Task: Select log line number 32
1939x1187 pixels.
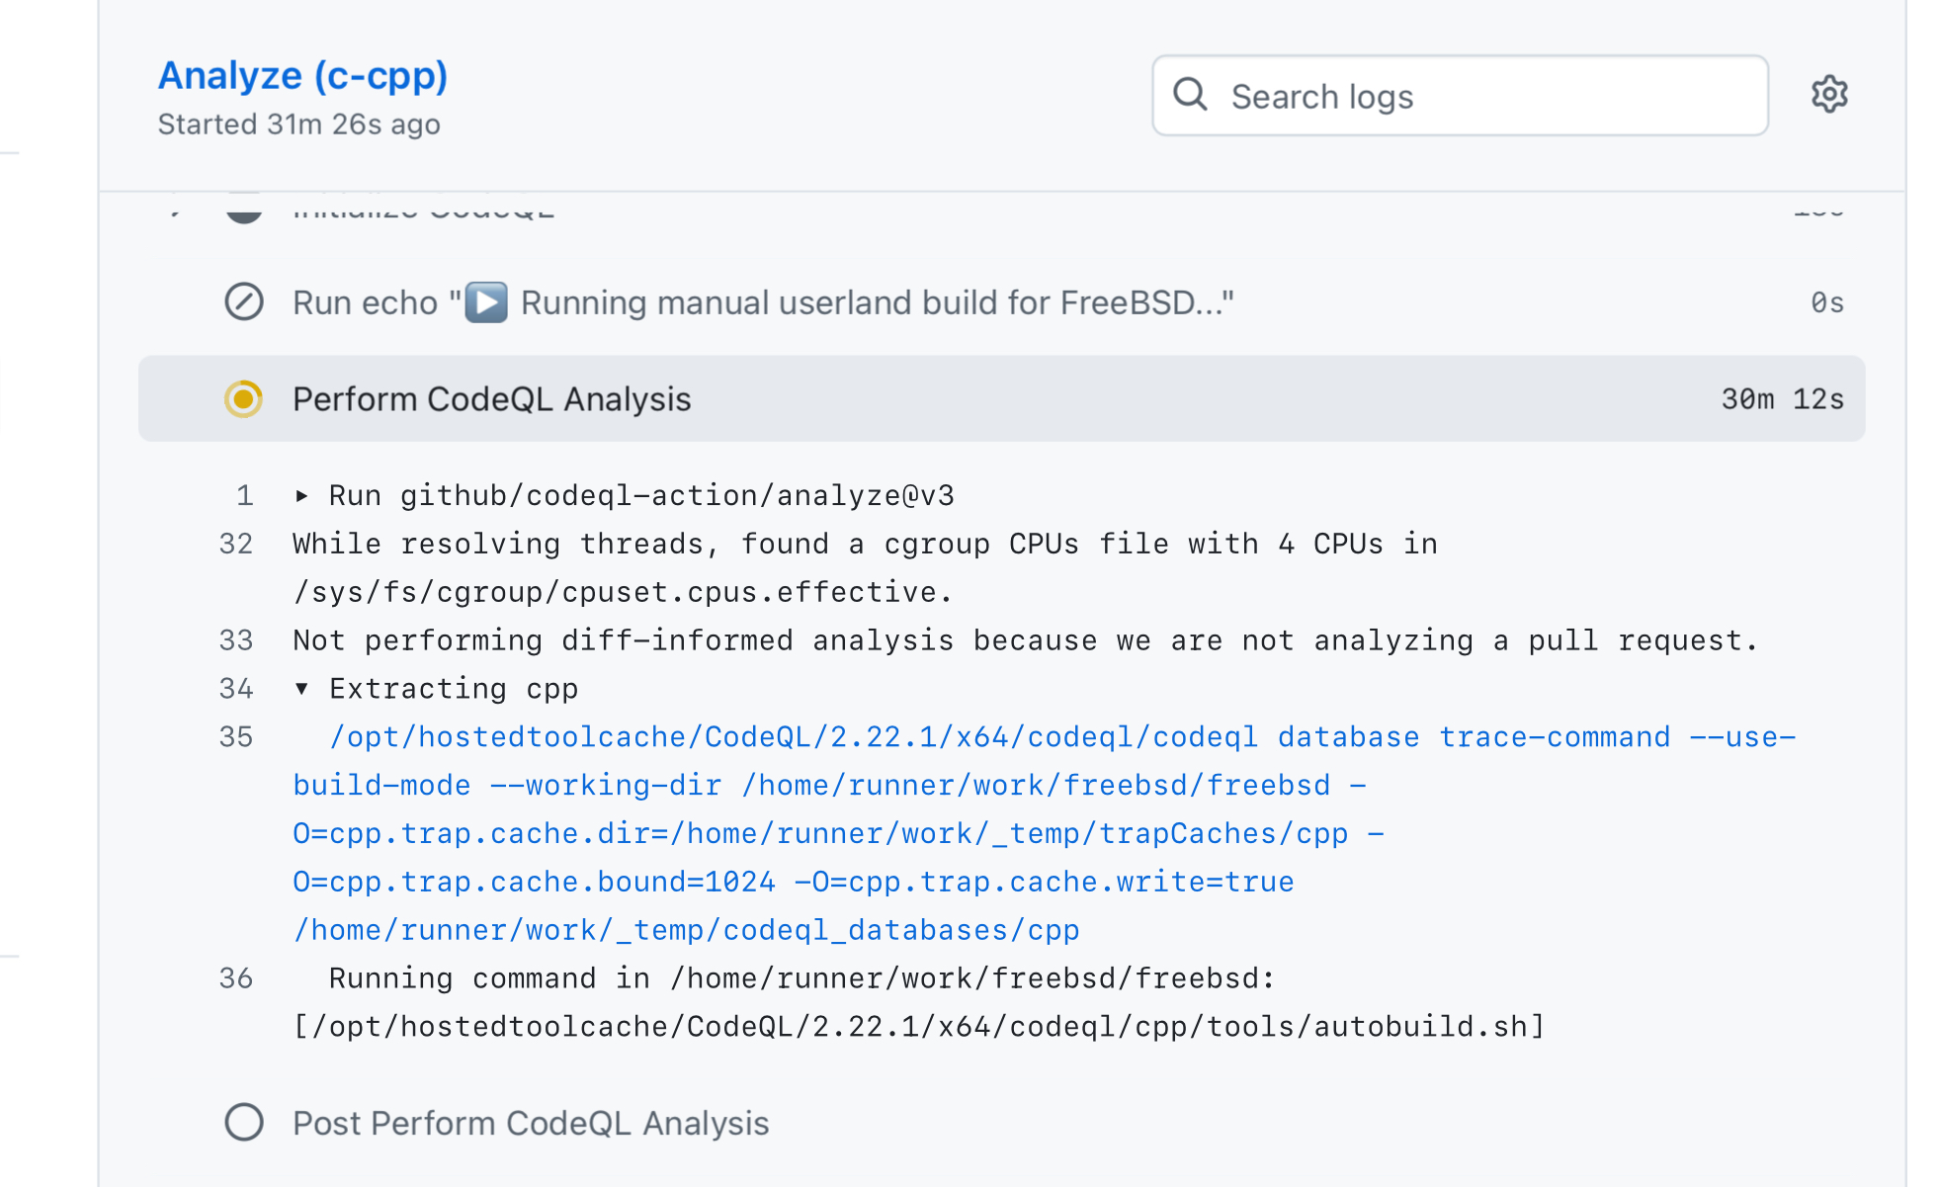Action: [x=236, y=544]
